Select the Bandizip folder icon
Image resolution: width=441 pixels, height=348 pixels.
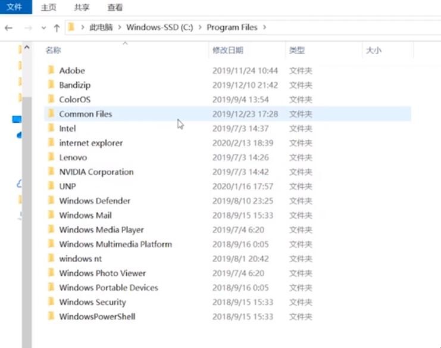51,85
